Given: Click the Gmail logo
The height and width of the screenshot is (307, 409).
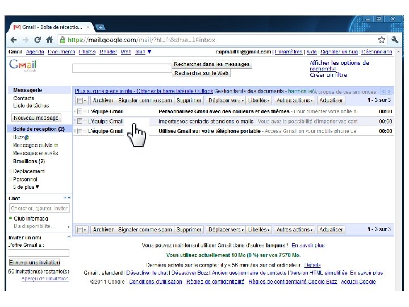Looking at the screenshot, I should [23, 65].
